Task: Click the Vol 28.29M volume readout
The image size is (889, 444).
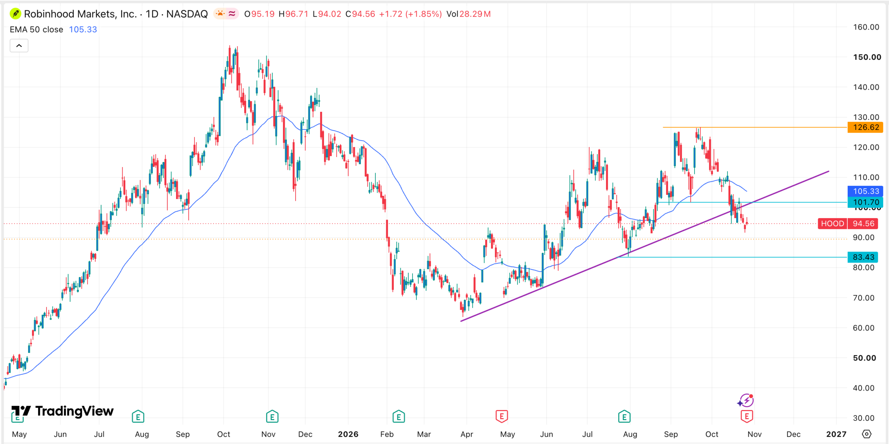Action: pos(468,14)
